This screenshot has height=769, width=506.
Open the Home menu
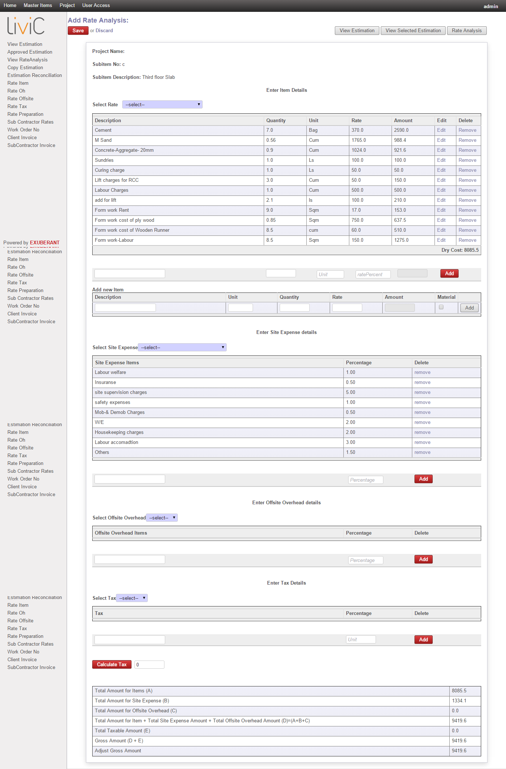10,5
